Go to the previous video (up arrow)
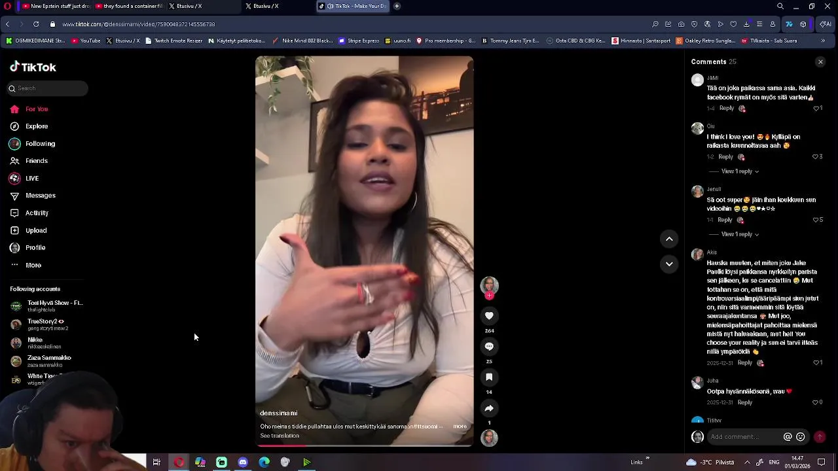This screenshot has width=838, height=471. 669,239
